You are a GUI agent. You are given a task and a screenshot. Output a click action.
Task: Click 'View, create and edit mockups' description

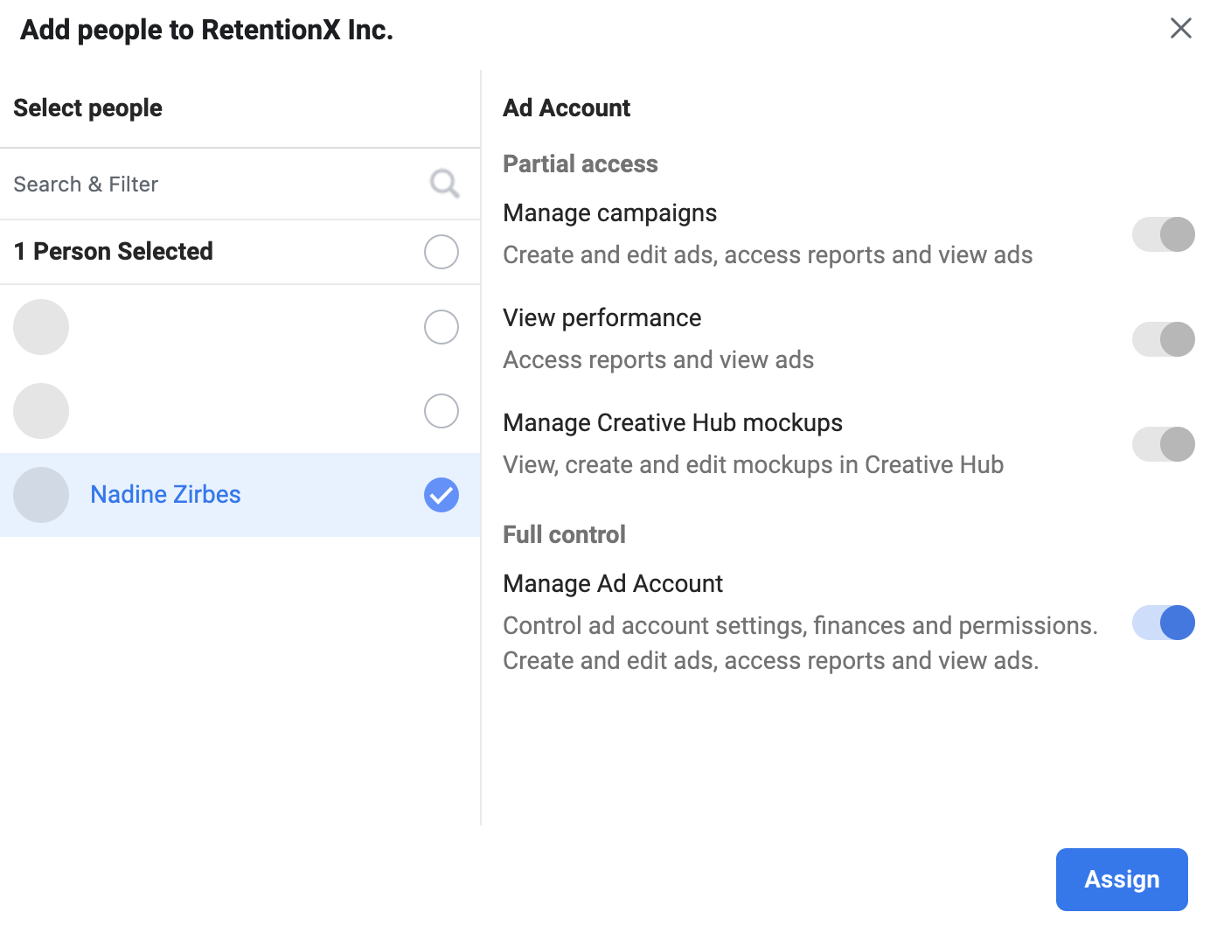[754, 465]
